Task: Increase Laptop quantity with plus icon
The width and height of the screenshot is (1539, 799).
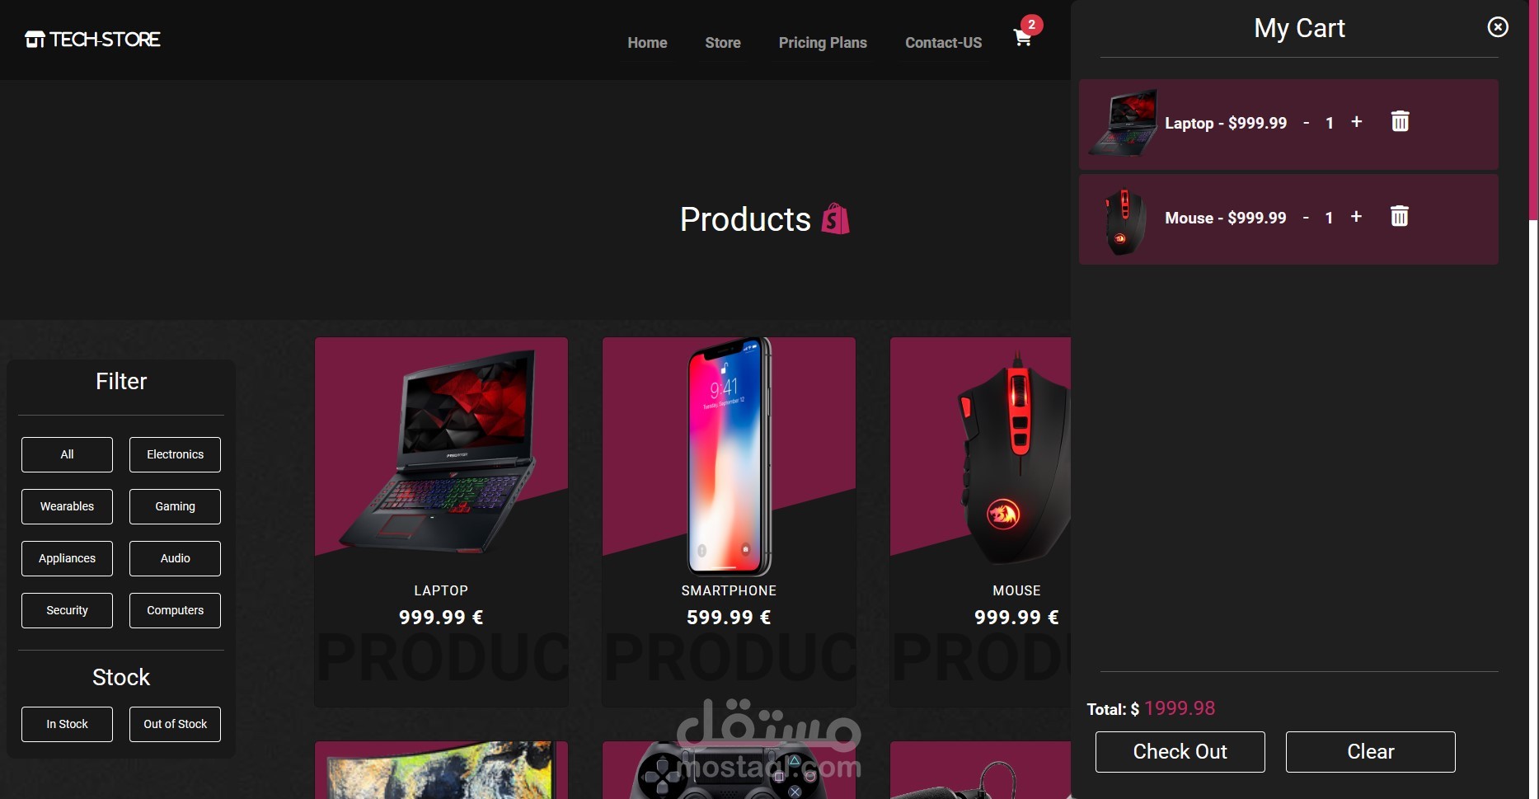Action: coord(1356,122)
